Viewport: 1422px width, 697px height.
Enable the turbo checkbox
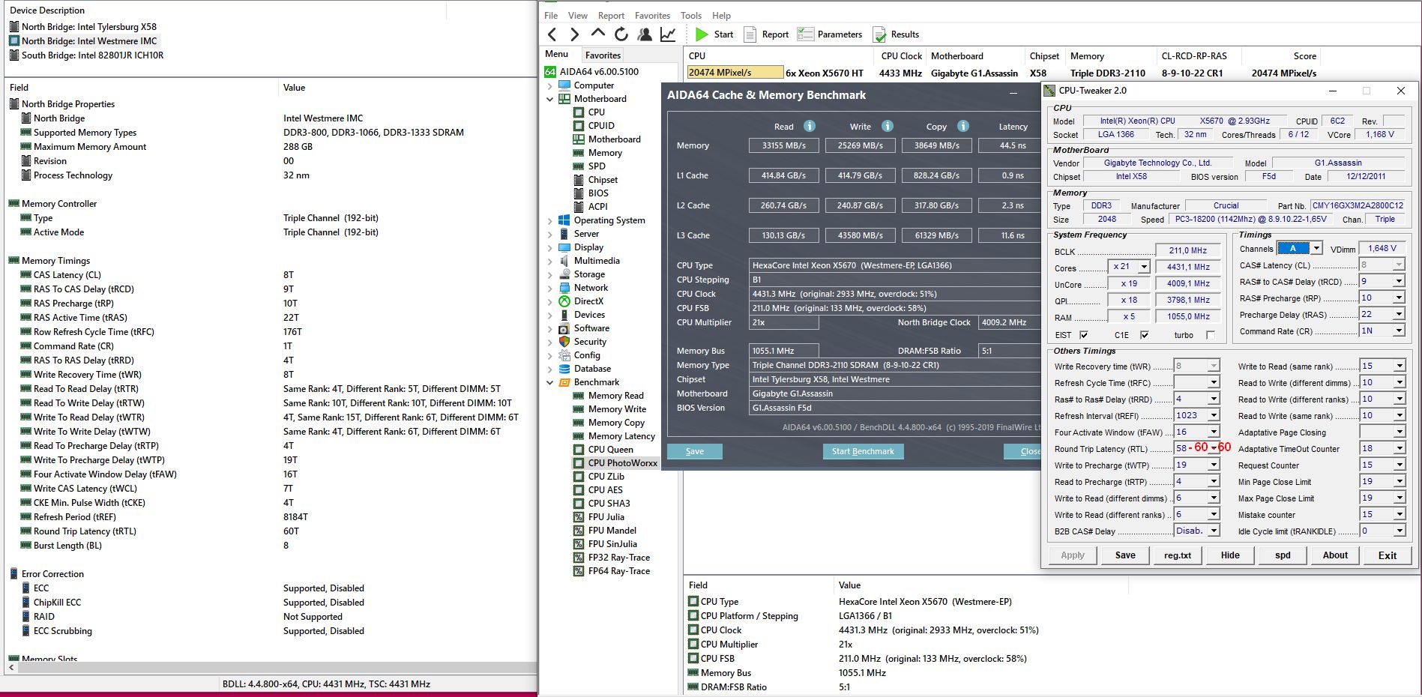click(1210, 335)
